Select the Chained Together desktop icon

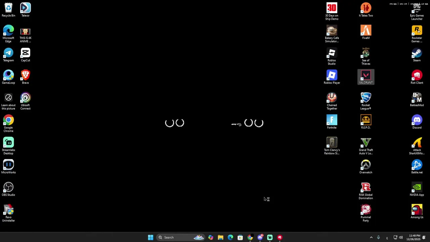pos(332,101)
